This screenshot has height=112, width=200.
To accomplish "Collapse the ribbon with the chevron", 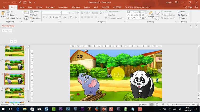I will tap(198, 22).
